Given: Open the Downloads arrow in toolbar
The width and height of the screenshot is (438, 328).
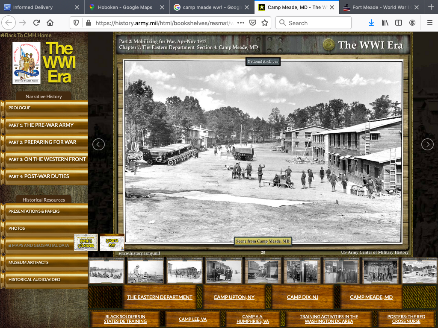Looking at the screenshot, I should pyautogui.click(x=371, y=23).
